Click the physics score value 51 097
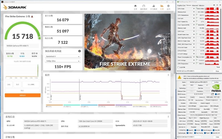This screenshot has width=222, height=139. point(63,31)
